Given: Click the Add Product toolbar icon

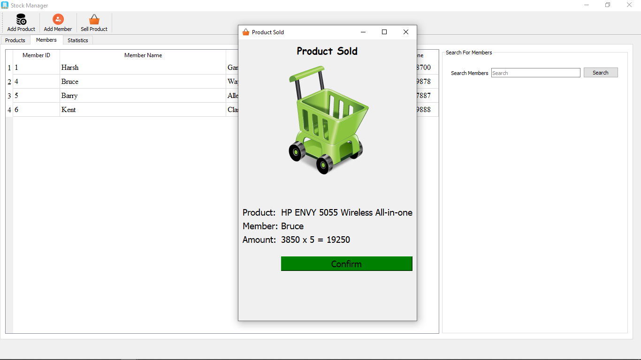Looking at the screenshot, I should (21, 22).
